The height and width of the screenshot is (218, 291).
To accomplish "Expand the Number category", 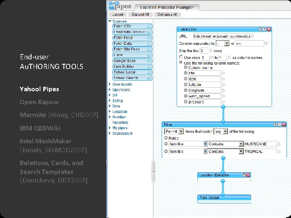I will pos(110,117).
